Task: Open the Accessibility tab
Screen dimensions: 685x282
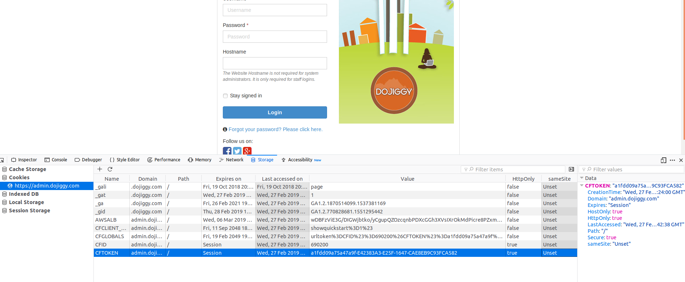Action: point(301,160)
